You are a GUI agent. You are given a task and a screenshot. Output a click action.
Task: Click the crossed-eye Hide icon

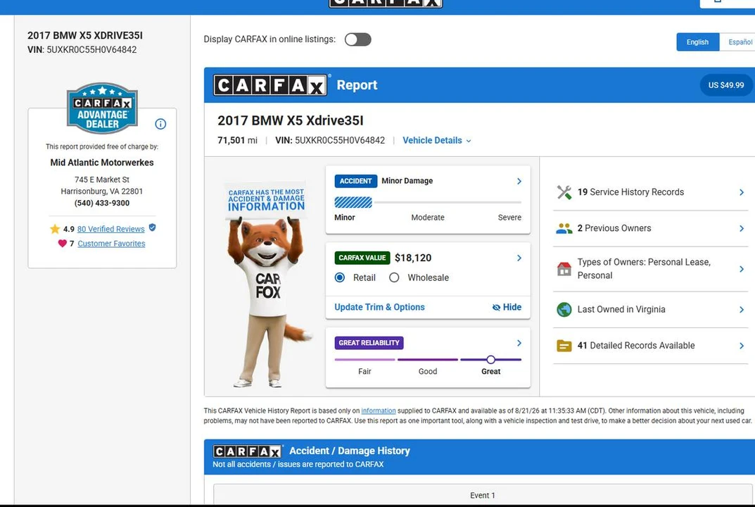496,308
